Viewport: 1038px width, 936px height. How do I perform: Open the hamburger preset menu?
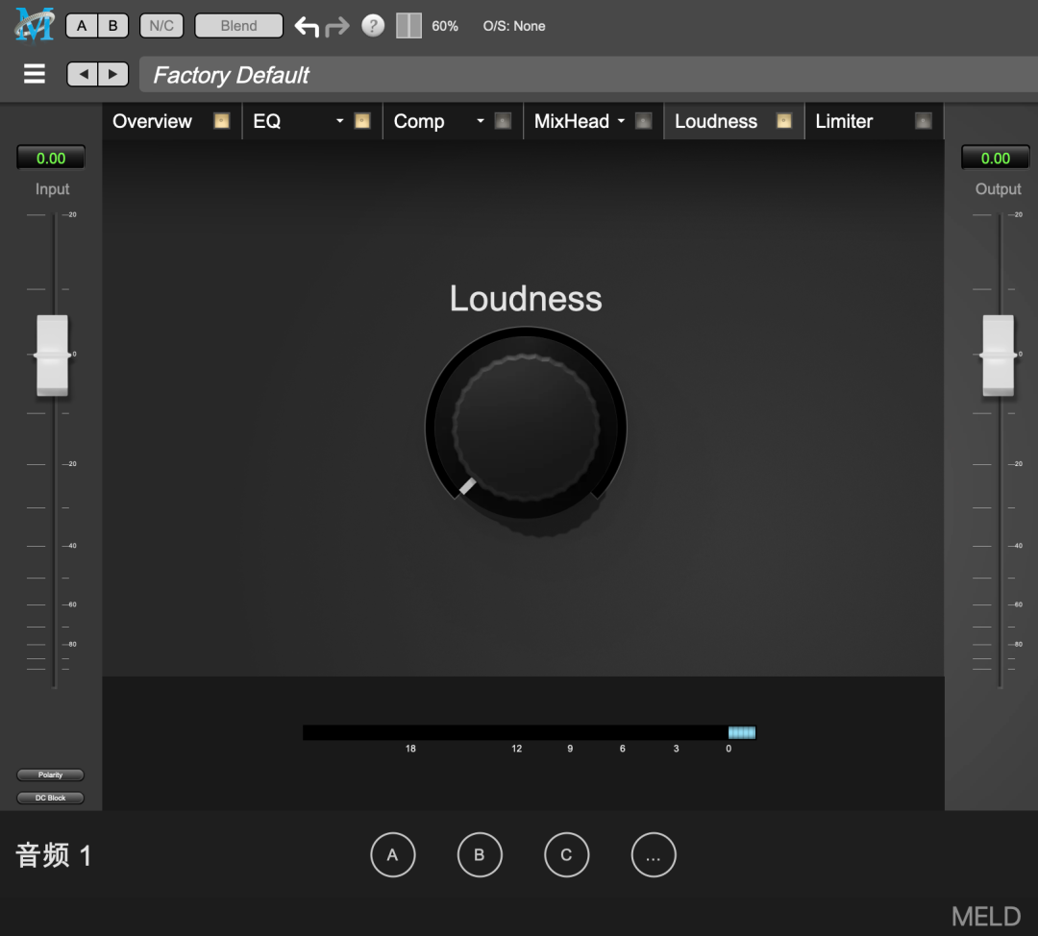click(35, 74)
